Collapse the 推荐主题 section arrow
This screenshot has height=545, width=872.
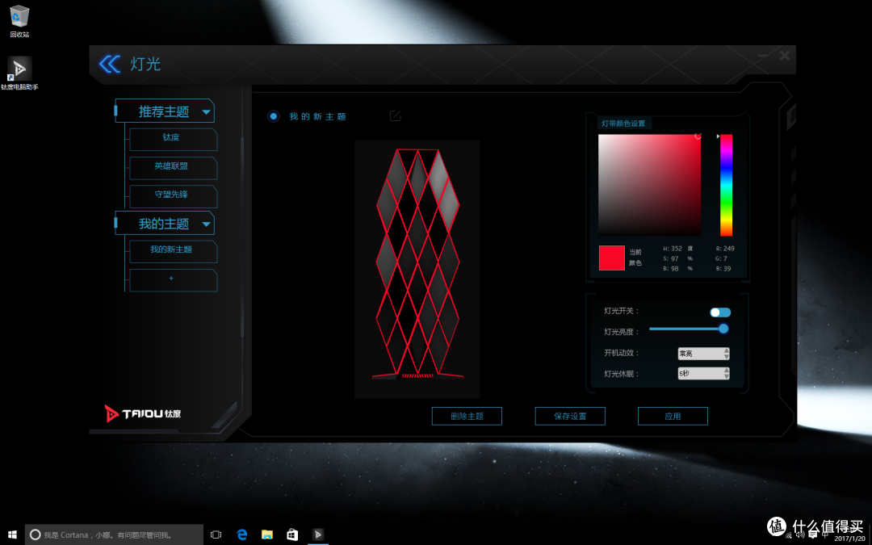pyautogui.click(x=207, y=112)
